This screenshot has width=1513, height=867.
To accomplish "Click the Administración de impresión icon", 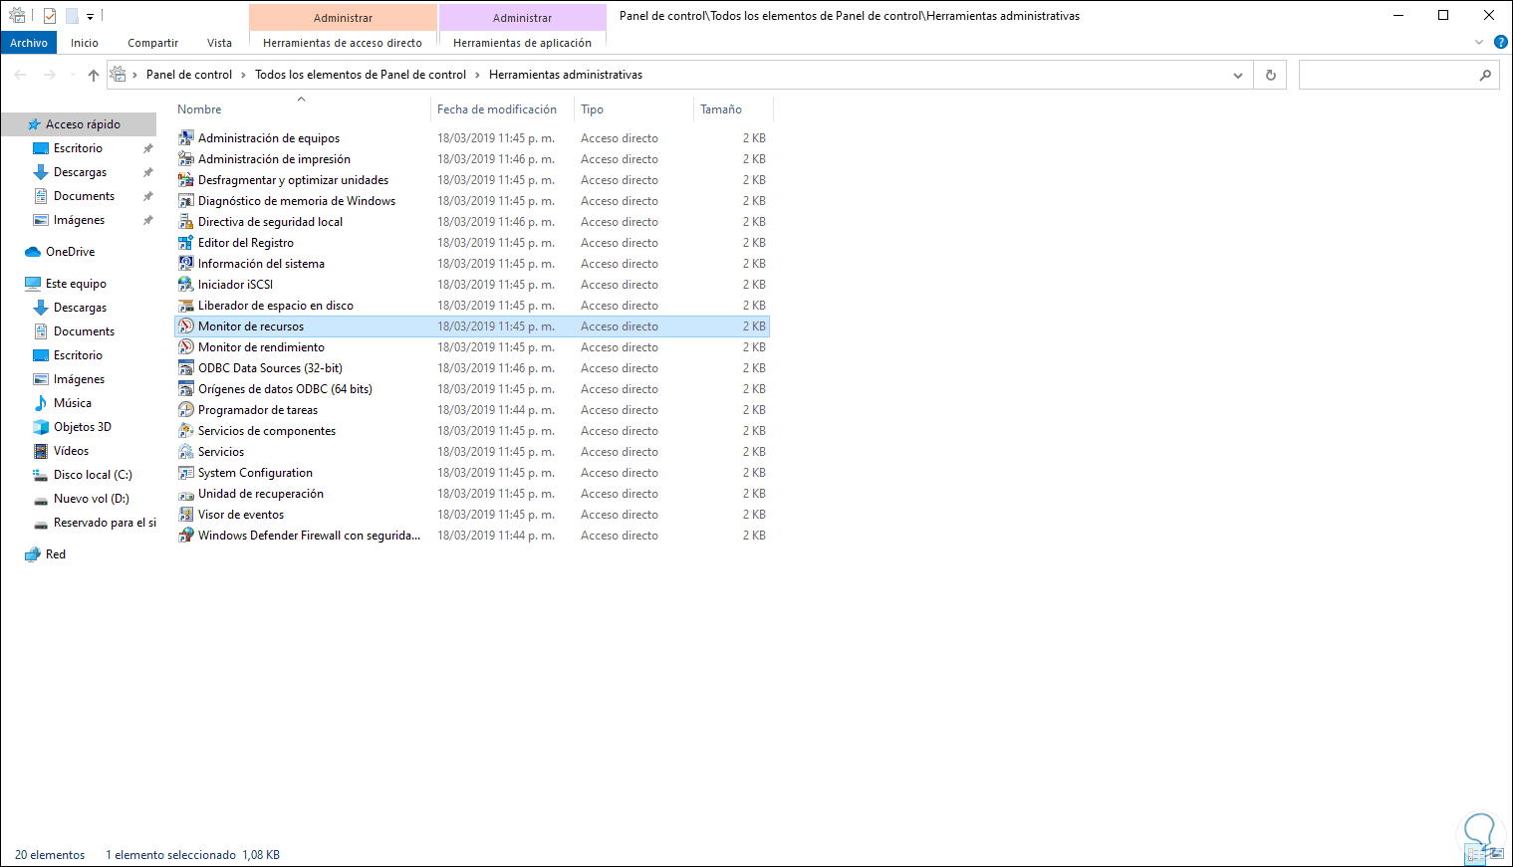I will pyautogui.click(x=186, y=159).
